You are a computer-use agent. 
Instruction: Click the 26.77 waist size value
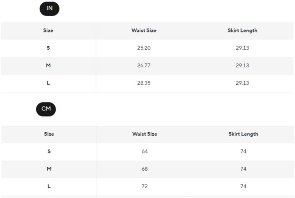144,65
